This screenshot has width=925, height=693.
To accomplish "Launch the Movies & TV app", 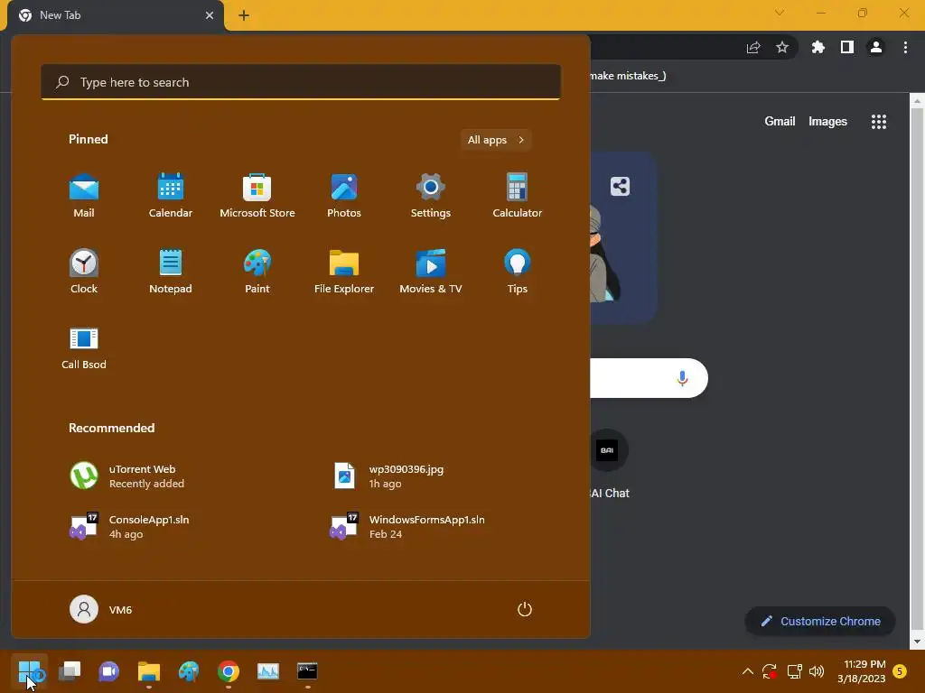I will point(431,271).
